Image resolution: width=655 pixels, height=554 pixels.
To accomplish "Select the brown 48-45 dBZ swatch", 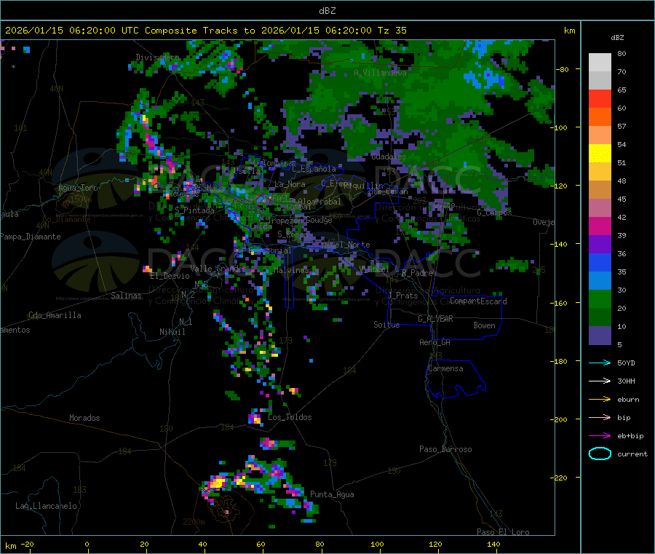I will (600, 190).
